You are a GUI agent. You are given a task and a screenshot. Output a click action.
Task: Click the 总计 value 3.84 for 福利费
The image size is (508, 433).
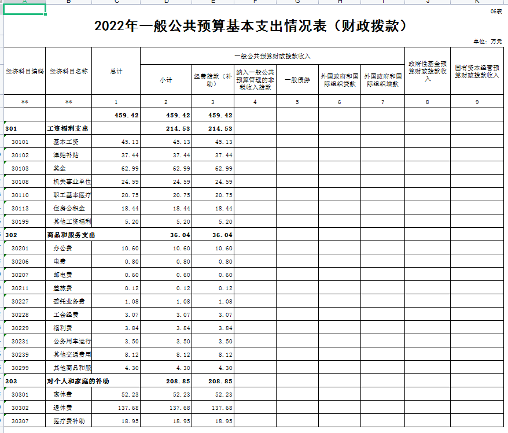(x=116, y=328)
